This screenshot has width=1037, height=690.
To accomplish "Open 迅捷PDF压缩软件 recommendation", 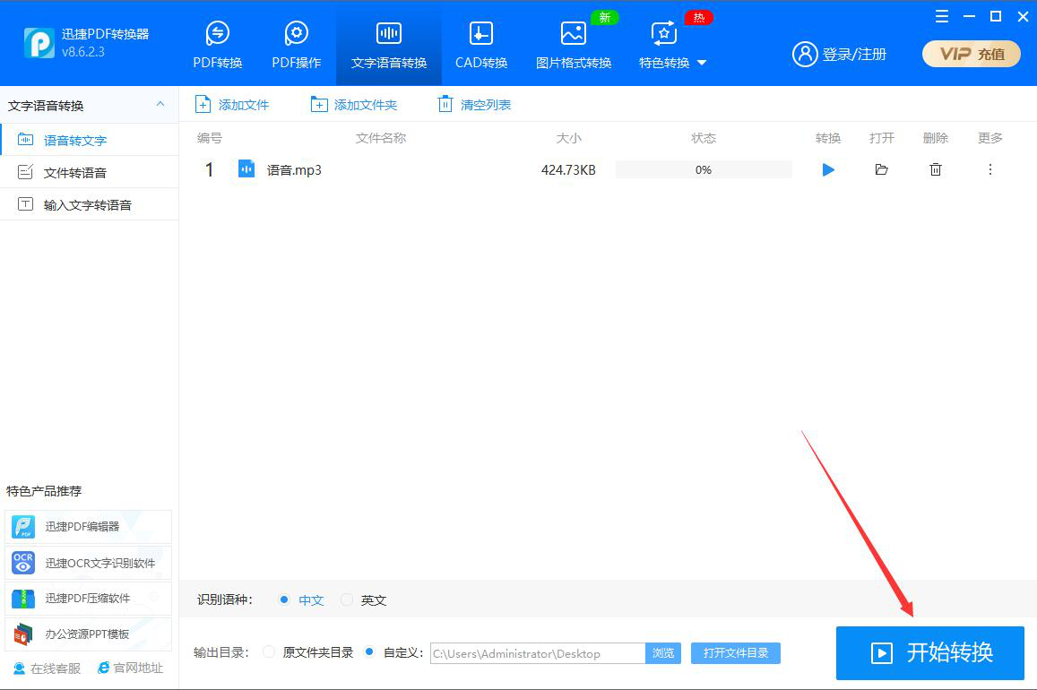I will (88, 598).
